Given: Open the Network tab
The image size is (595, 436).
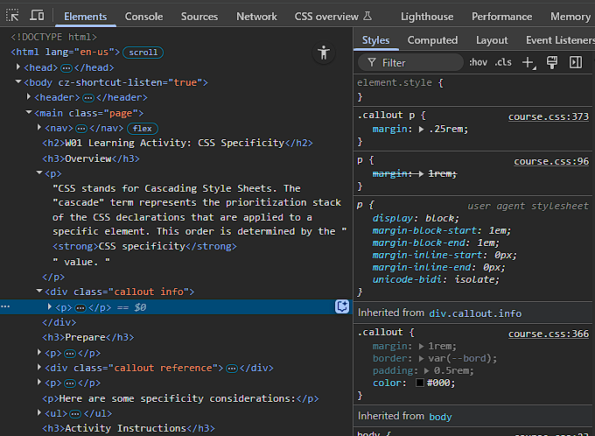Looking at the screenshot, I should (x=257, y=17).
